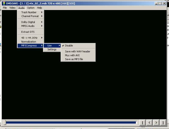The height and width of the screenshot is (129, 169).
Task: Step backward with < button
Action: coord(149,122)
